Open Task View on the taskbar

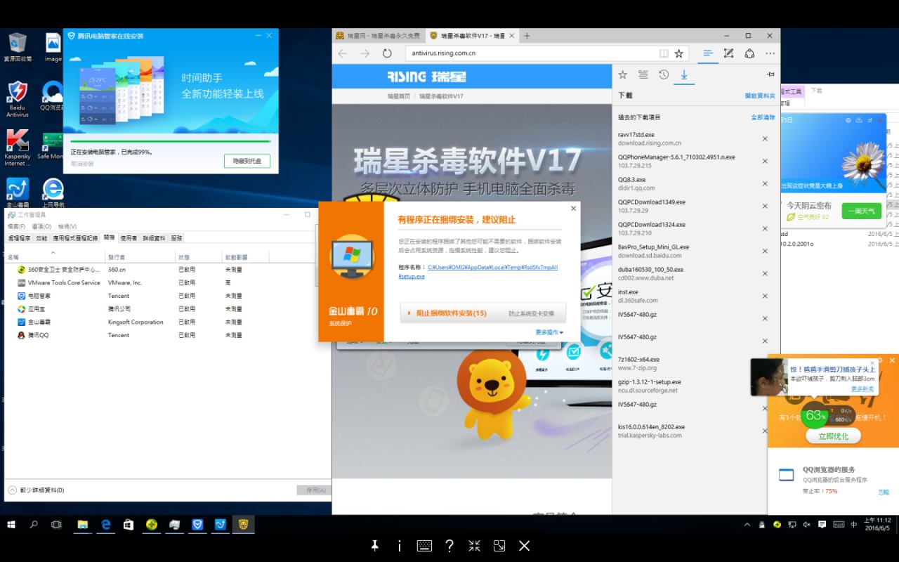click(x=56, y=525)
